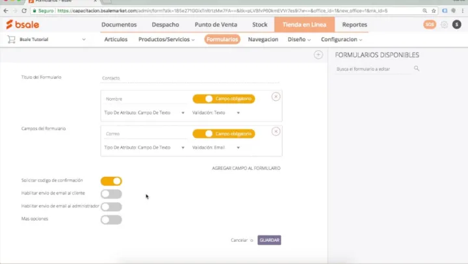Open Tipo De Atributo dropdown for Nombre
The image size is (468, 264).
pos(144,112)
